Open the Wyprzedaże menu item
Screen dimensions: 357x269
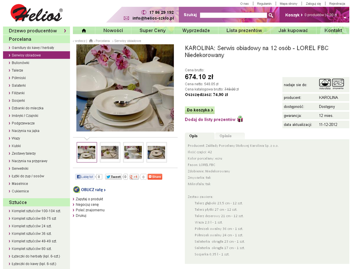(196, 30)
